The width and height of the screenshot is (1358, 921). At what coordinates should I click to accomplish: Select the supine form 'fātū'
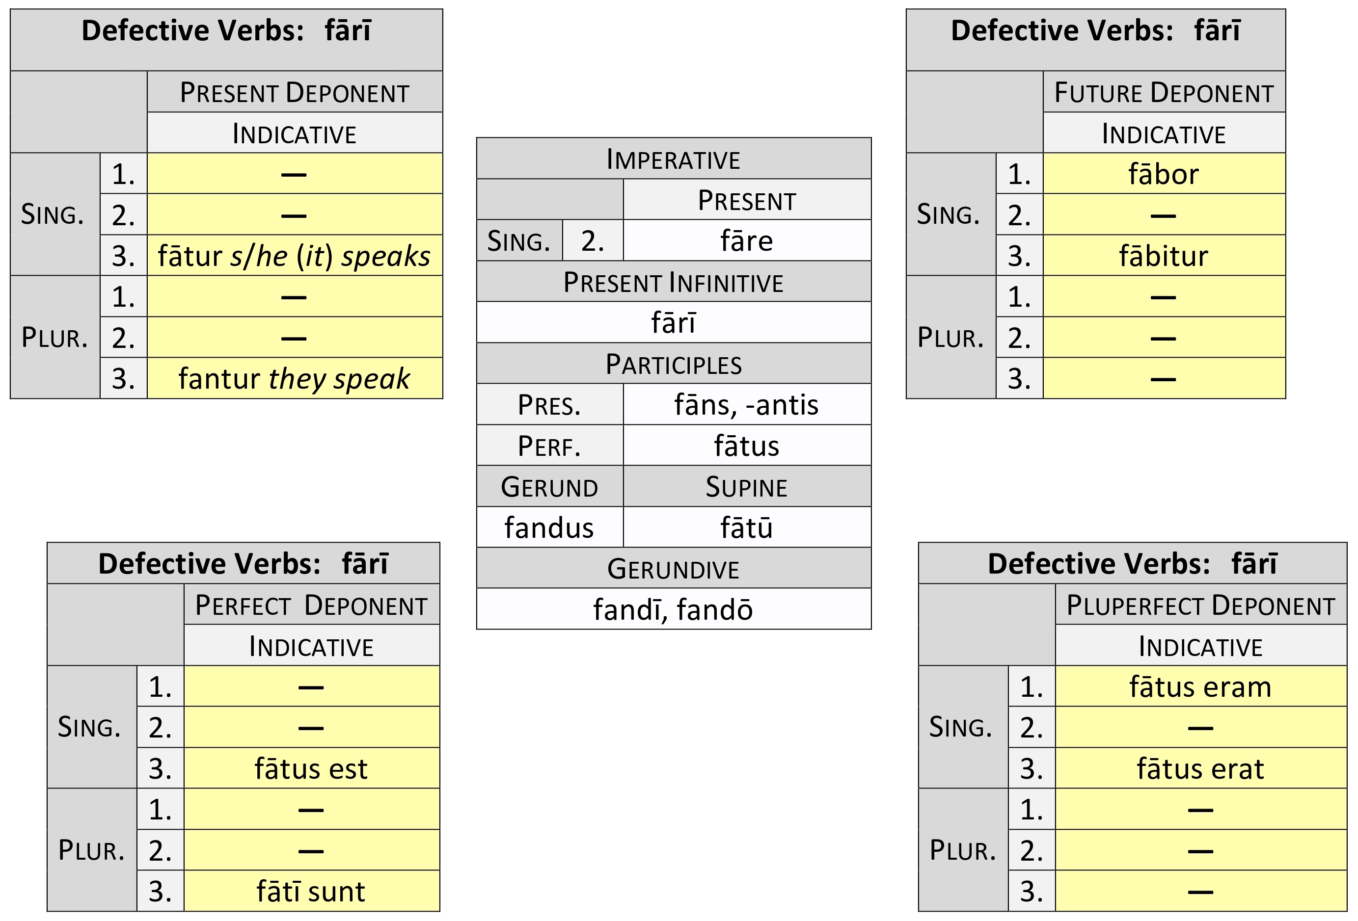746,527
